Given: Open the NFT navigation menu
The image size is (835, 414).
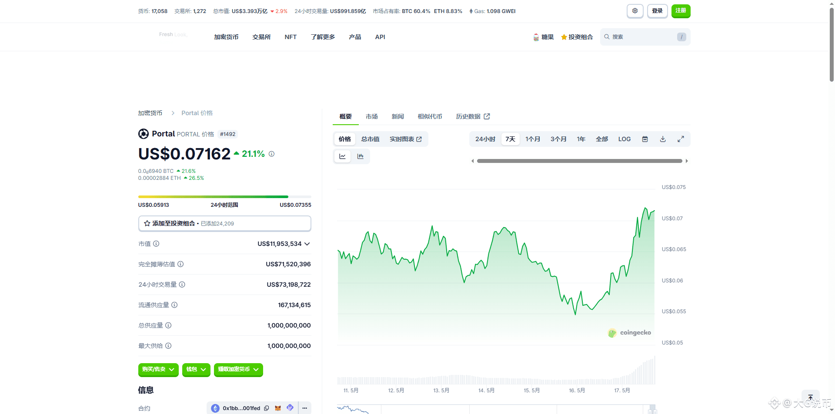Looking at the screenshot, I should (x=291, y=37).
